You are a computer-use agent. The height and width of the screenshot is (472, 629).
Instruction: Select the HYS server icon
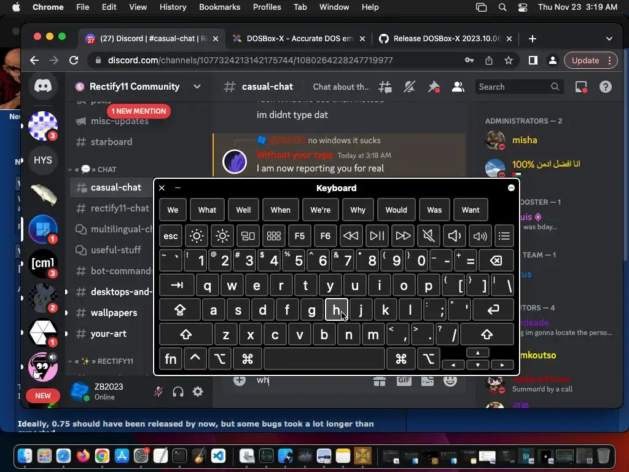pyautogui.click(x=43, y=160)
